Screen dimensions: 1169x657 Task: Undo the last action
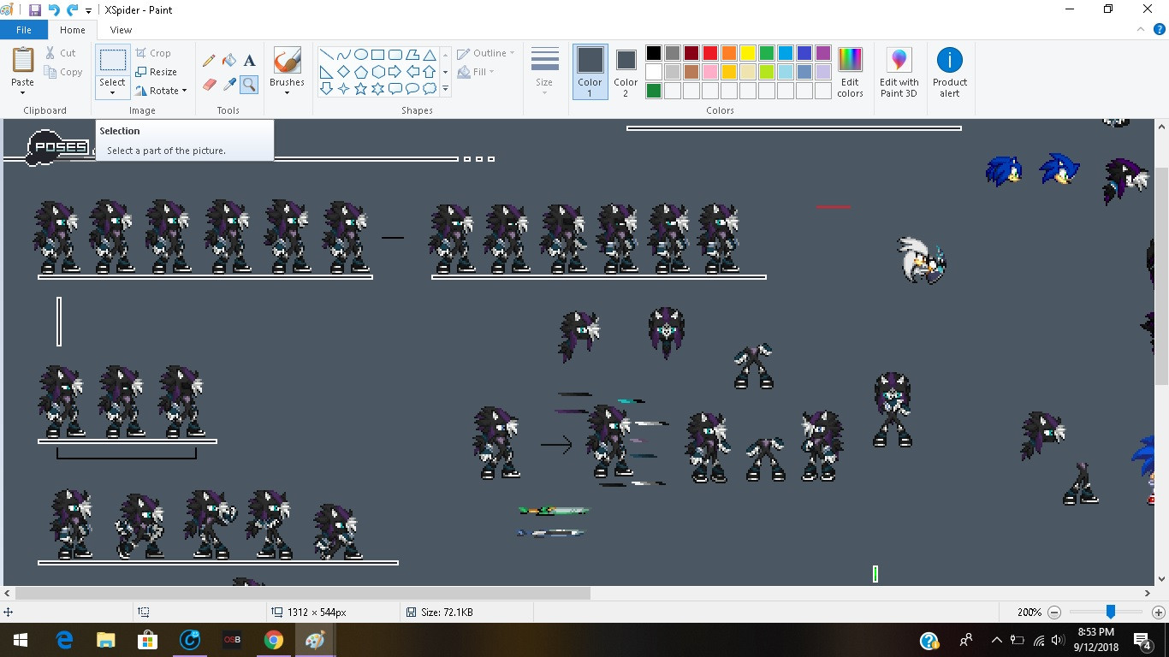[x=54, y=10]
